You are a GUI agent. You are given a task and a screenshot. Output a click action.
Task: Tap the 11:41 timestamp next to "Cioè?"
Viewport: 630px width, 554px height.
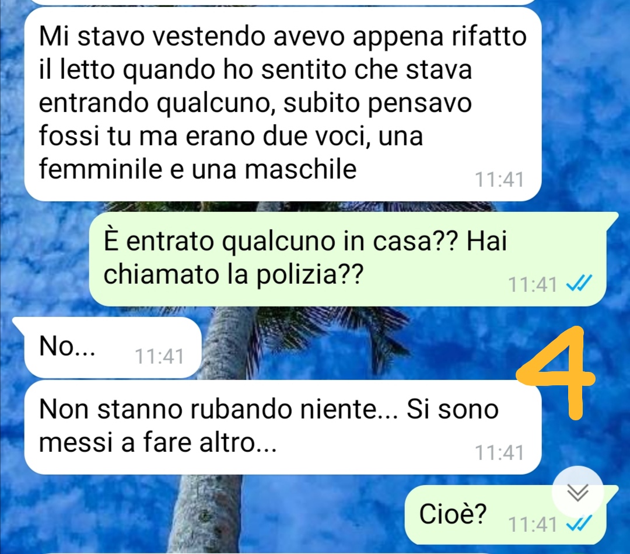pos(533,524)
